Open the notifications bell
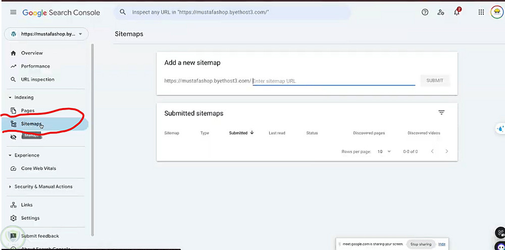 click(x=457, y=12)
